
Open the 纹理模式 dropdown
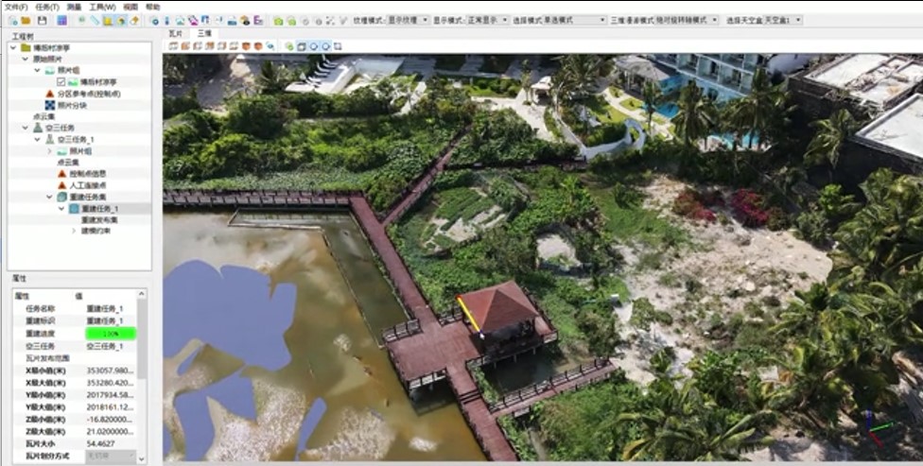[x=408, y=20]
